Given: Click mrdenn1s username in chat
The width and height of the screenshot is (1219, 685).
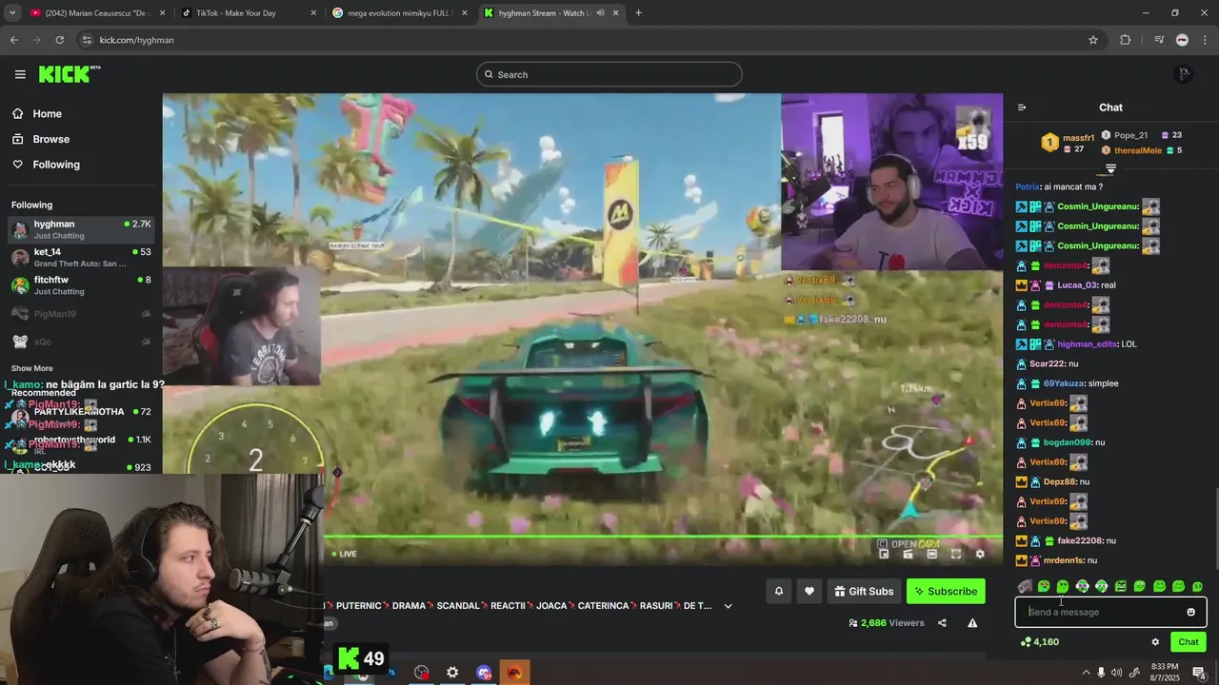Looking at the screenshot, I should pyautogui.click(x=1064, y=560).
